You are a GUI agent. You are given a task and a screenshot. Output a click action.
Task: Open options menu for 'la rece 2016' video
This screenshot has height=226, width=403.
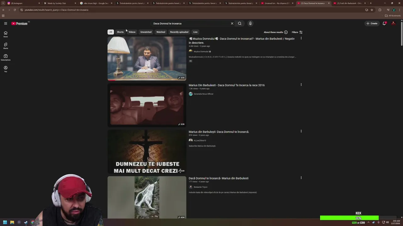tap(301, 85)
